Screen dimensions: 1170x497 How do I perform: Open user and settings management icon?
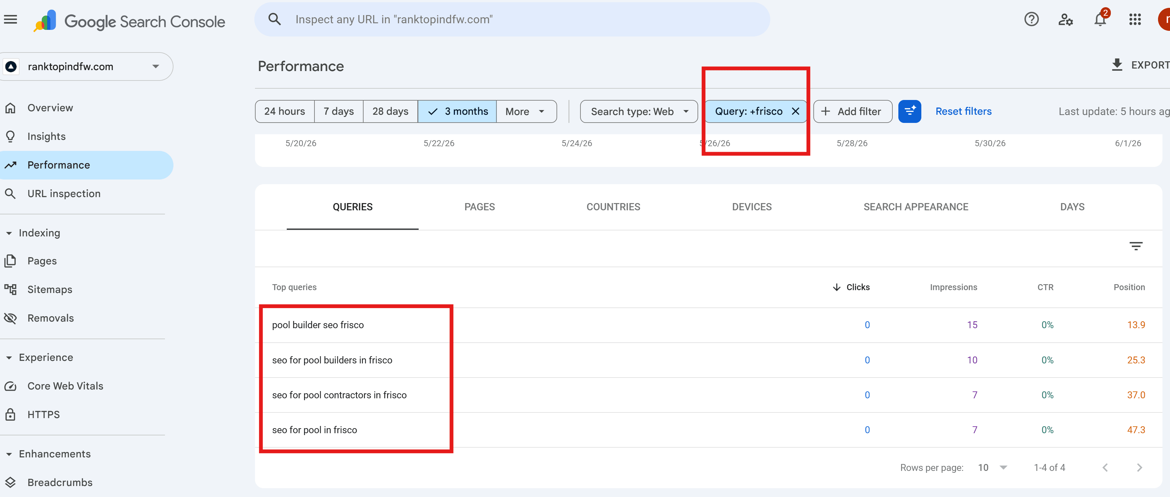(1065, 19)
